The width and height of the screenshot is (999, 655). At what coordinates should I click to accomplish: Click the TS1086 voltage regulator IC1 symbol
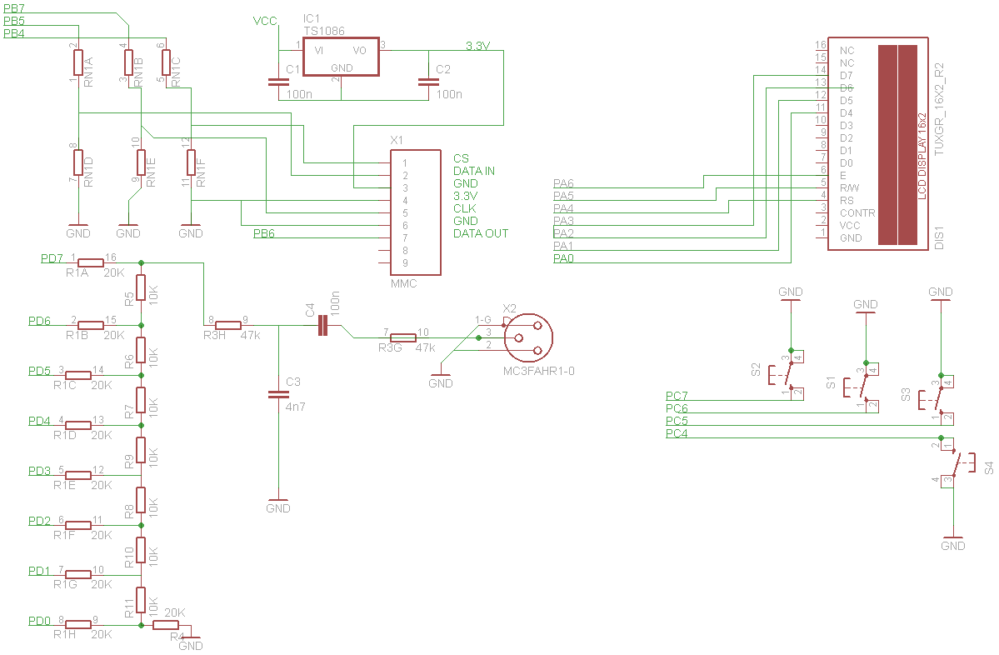coord(341,57)
